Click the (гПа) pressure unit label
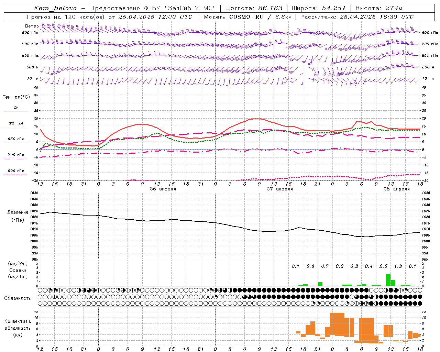Viewport: 440px width, 352px height. click(18, 220)
